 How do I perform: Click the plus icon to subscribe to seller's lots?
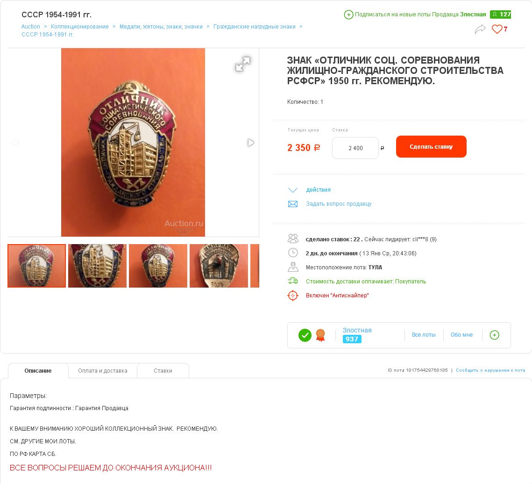(348, 14)
